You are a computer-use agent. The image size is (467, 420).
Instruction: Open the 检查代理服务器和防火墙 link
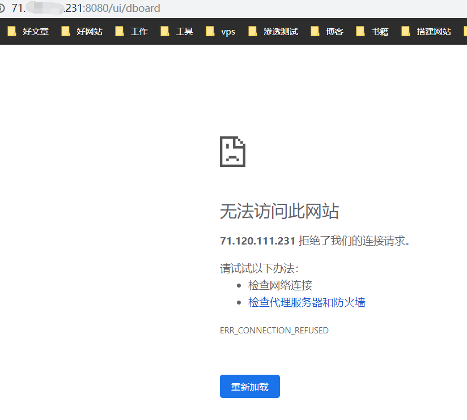point(307,302)
